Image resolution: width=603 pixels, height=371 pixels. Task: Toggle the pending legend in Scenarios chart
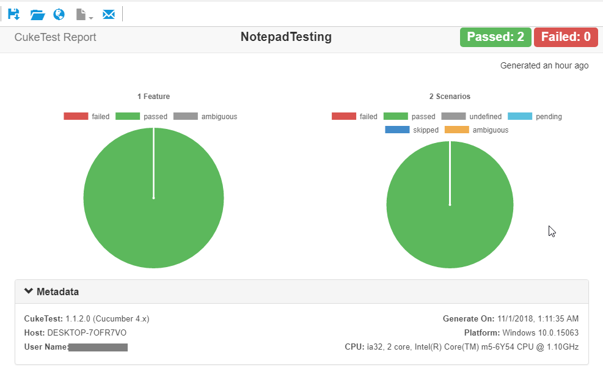click(535, 116)
